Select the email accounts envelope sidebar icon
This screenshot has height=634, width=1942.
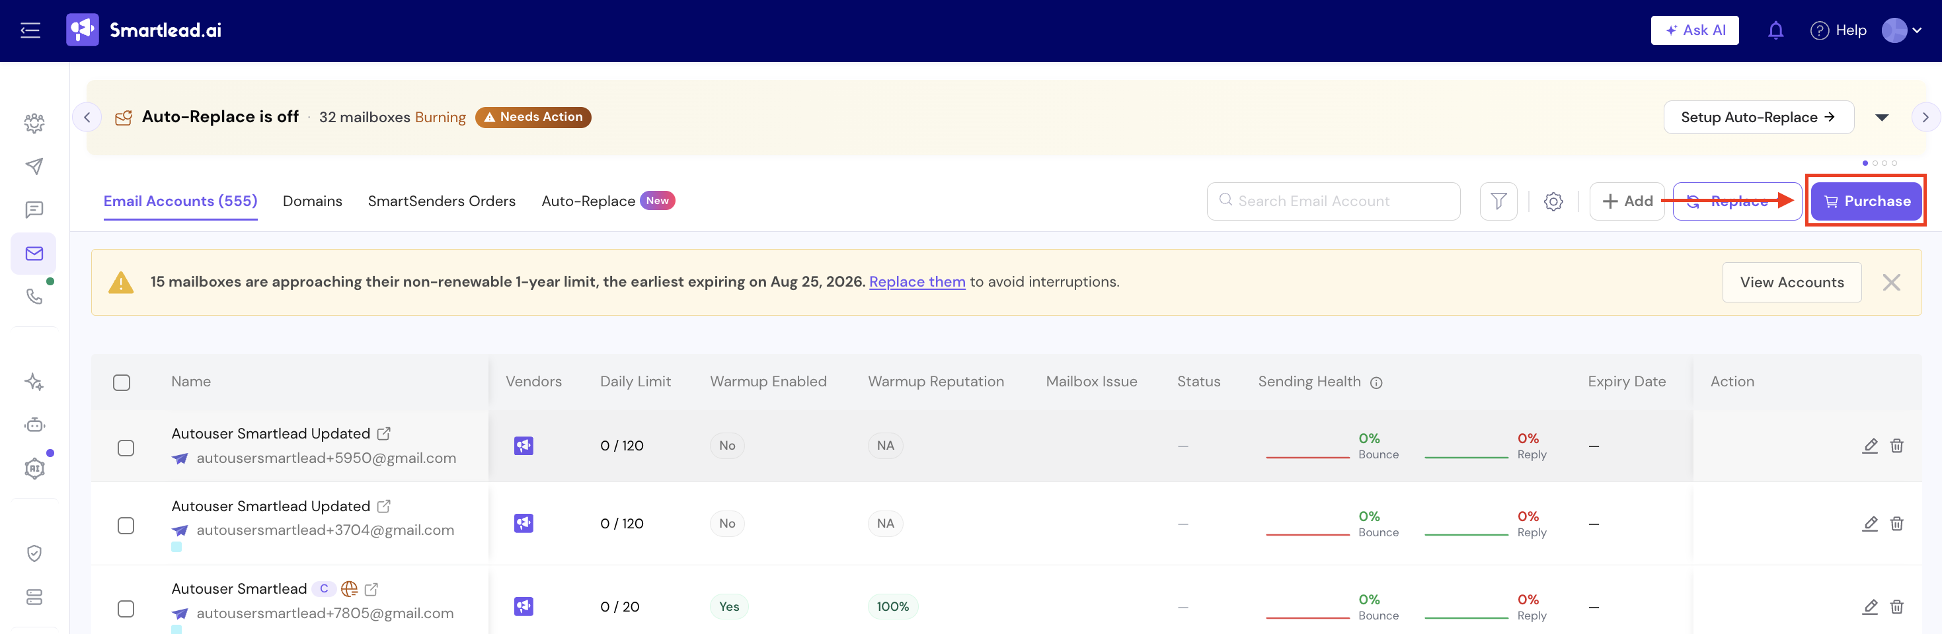tap(34, 253)
